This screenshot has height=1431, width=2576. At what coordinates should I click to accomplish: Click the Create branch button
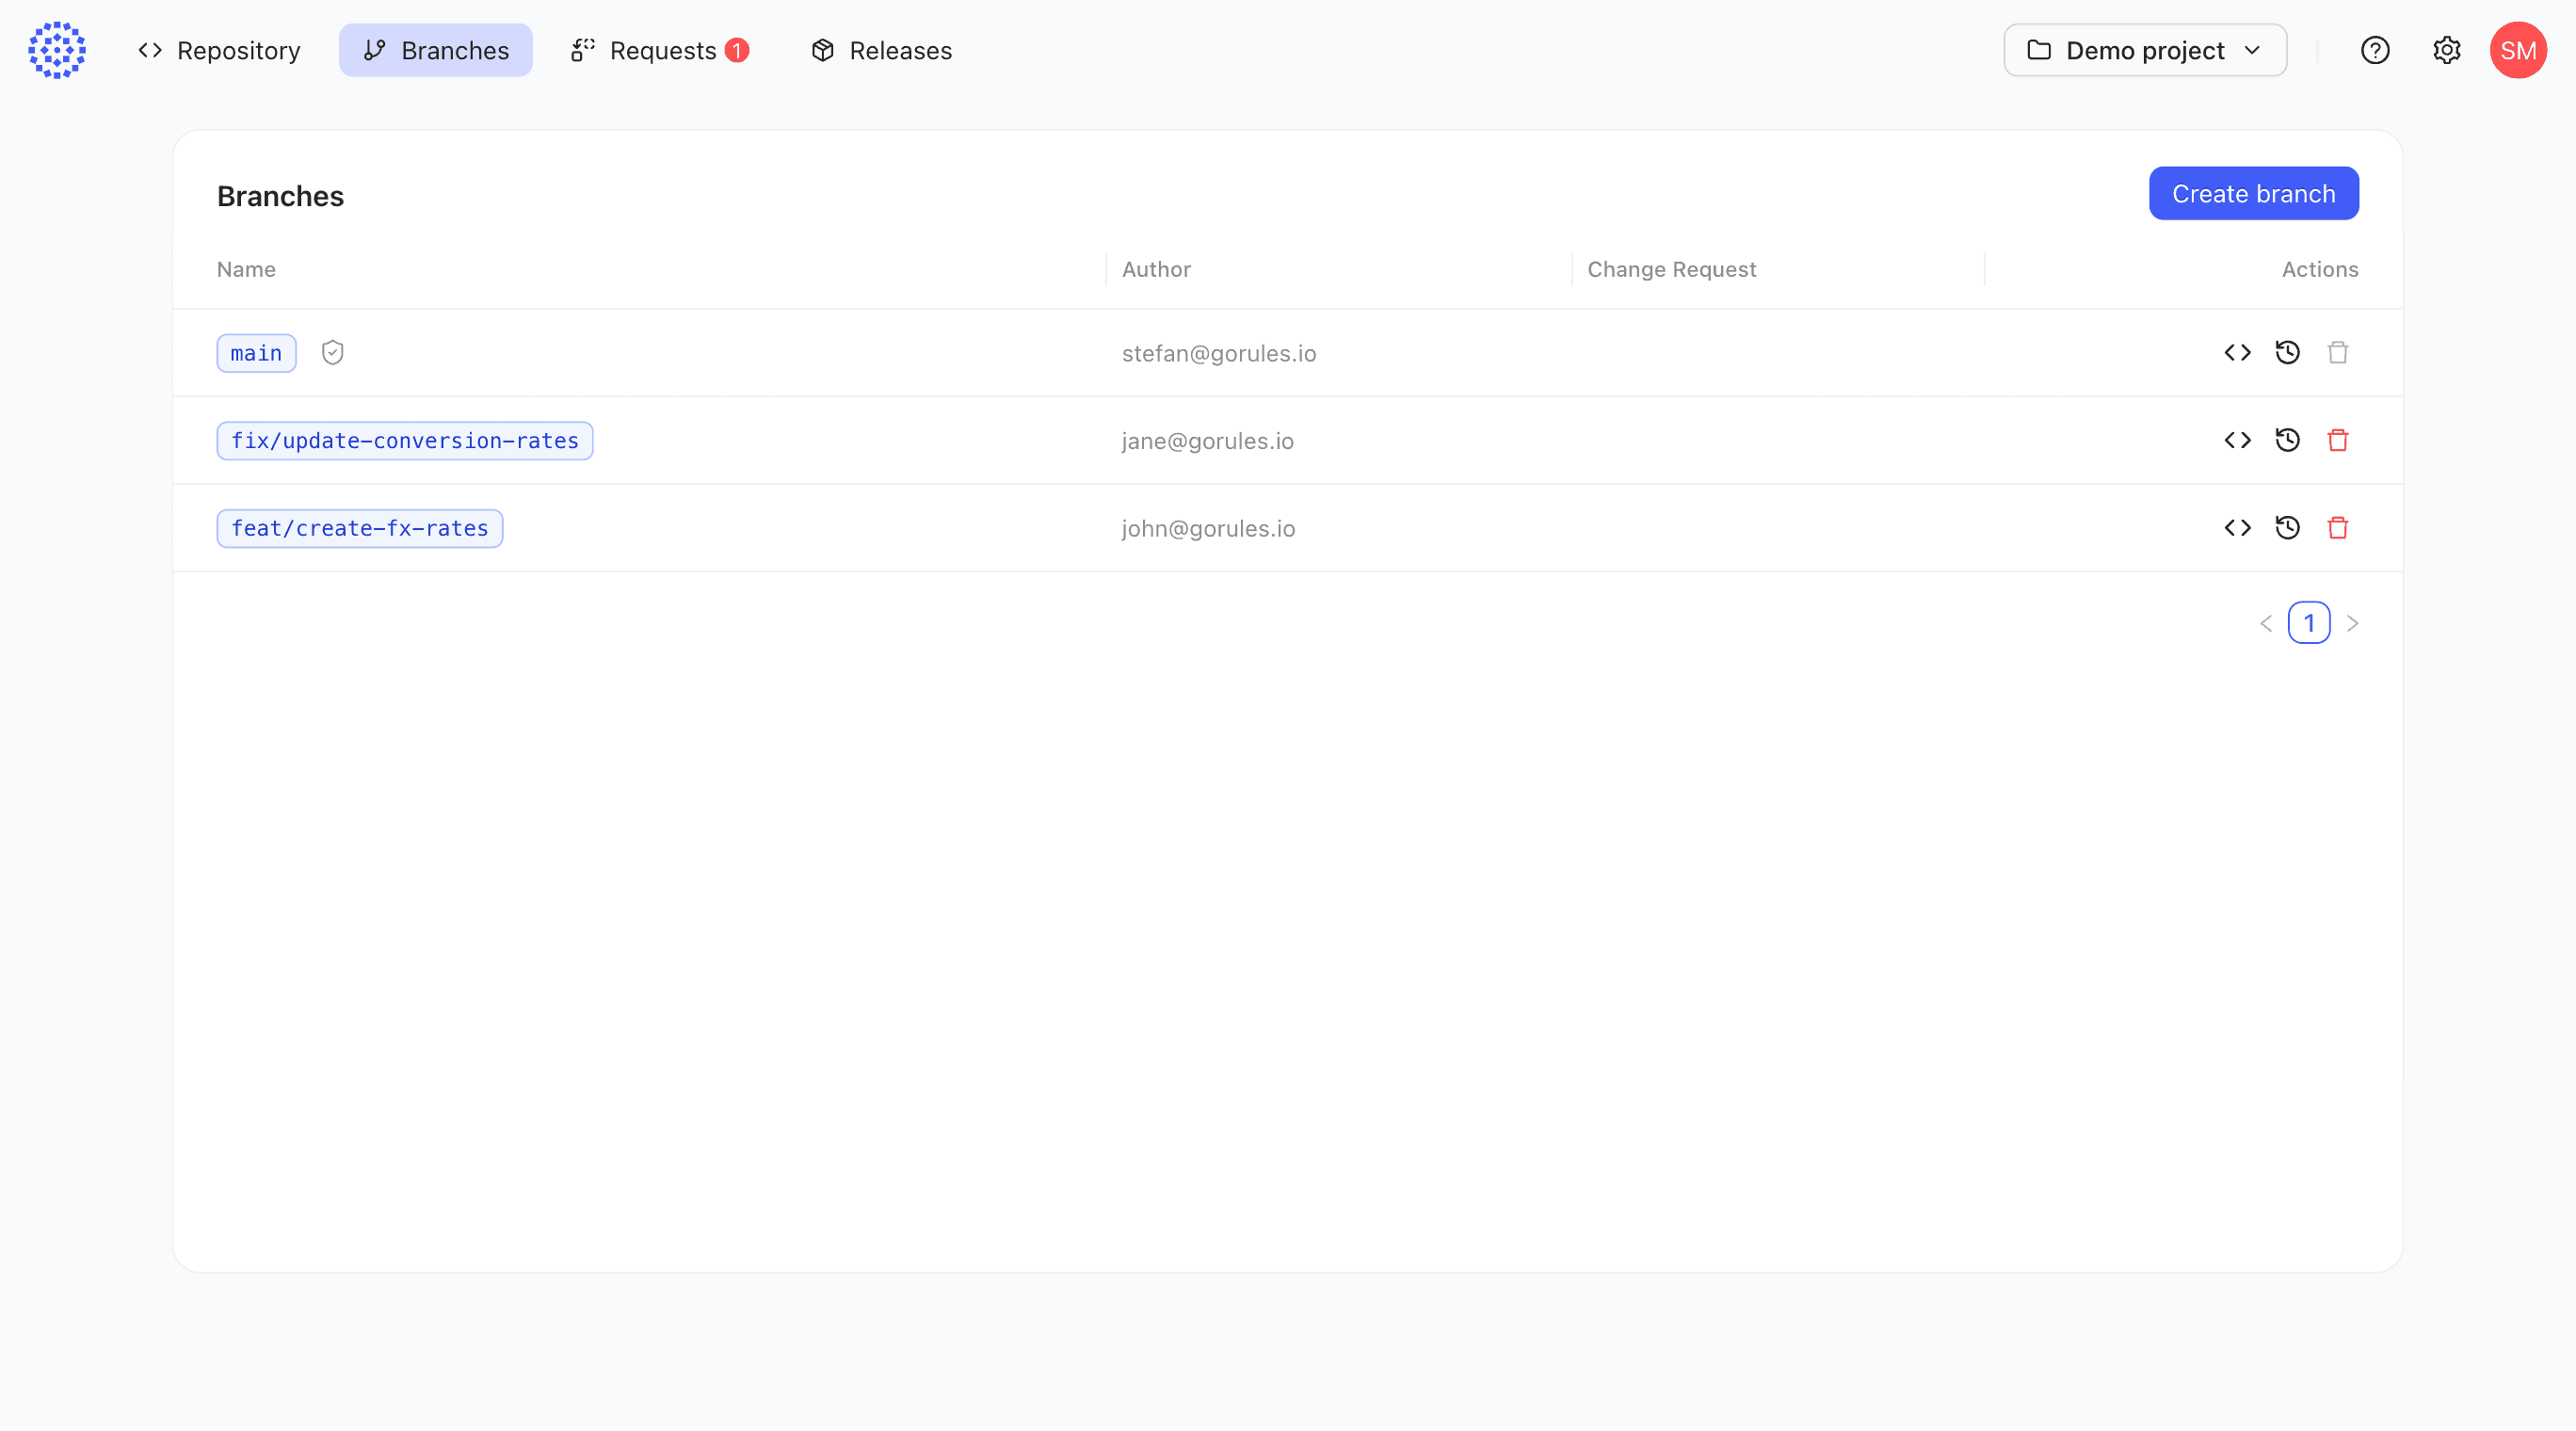2254,194
